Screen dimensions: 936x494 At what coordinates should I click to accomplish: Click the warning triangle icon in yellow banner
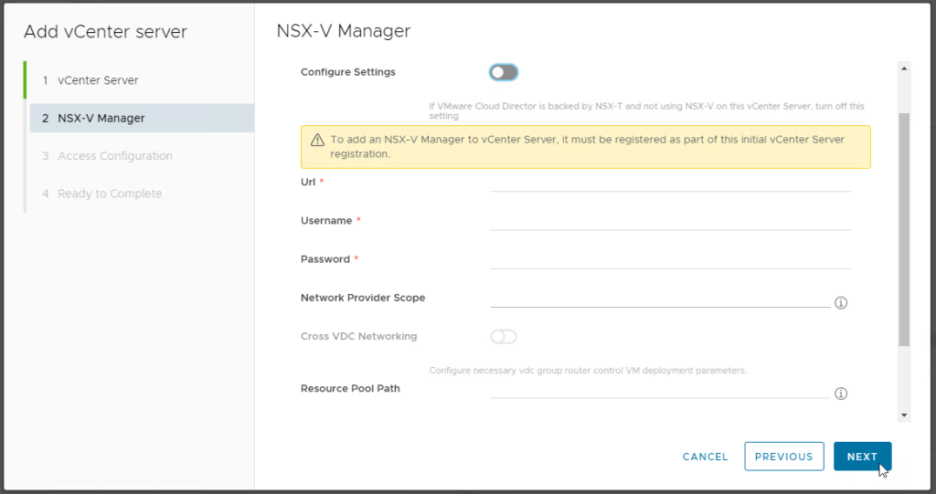click(x=317, y=141)
